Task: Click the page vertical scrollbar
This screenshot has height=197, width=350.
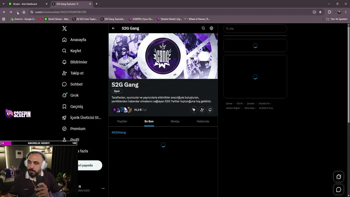Action: 349,74
